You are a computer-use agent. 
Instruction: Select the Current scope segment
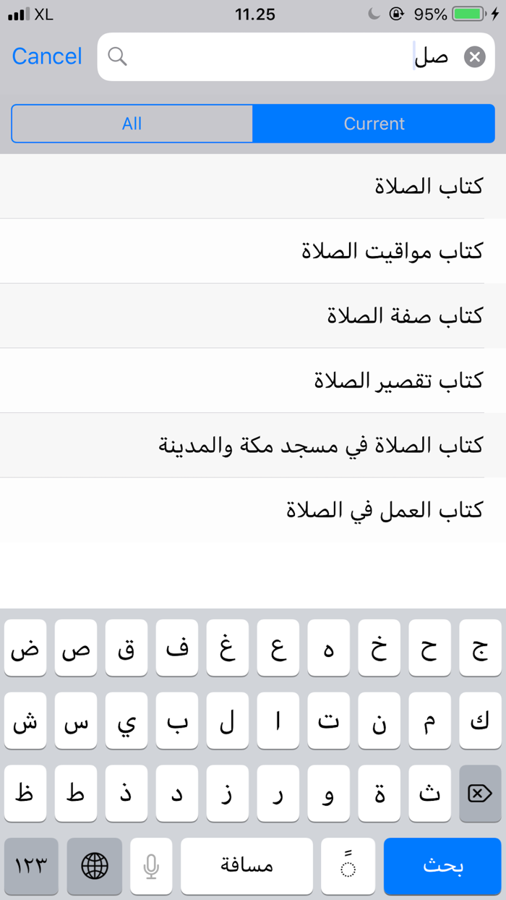(374, 123)
